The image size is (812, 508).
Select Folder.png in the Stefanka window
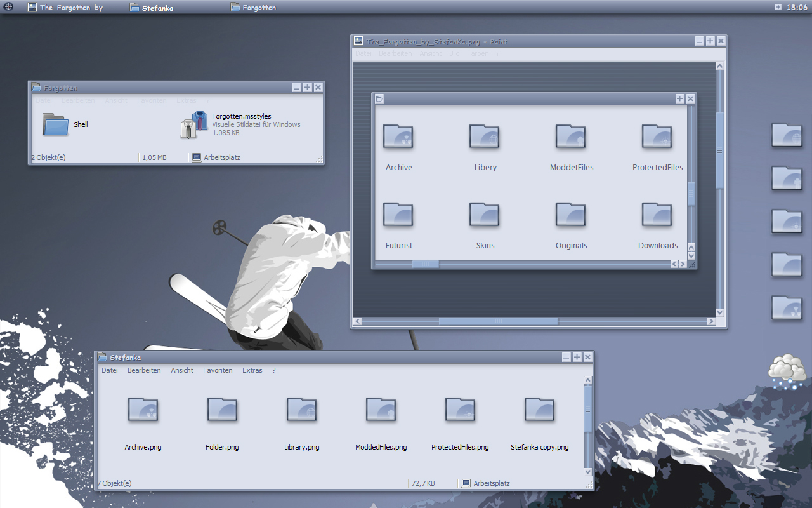(x=223, y=410)
